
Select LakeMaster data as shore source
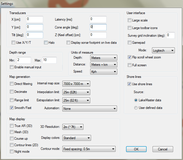click(136, 100)
